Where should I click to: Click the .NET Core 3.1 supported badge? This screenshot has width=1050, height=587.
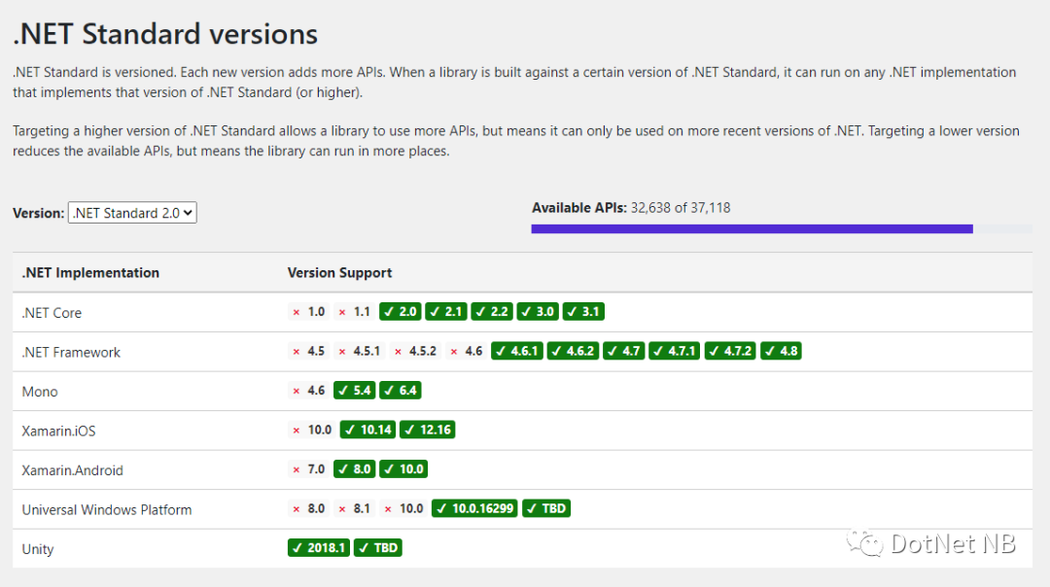coord(583,312)
